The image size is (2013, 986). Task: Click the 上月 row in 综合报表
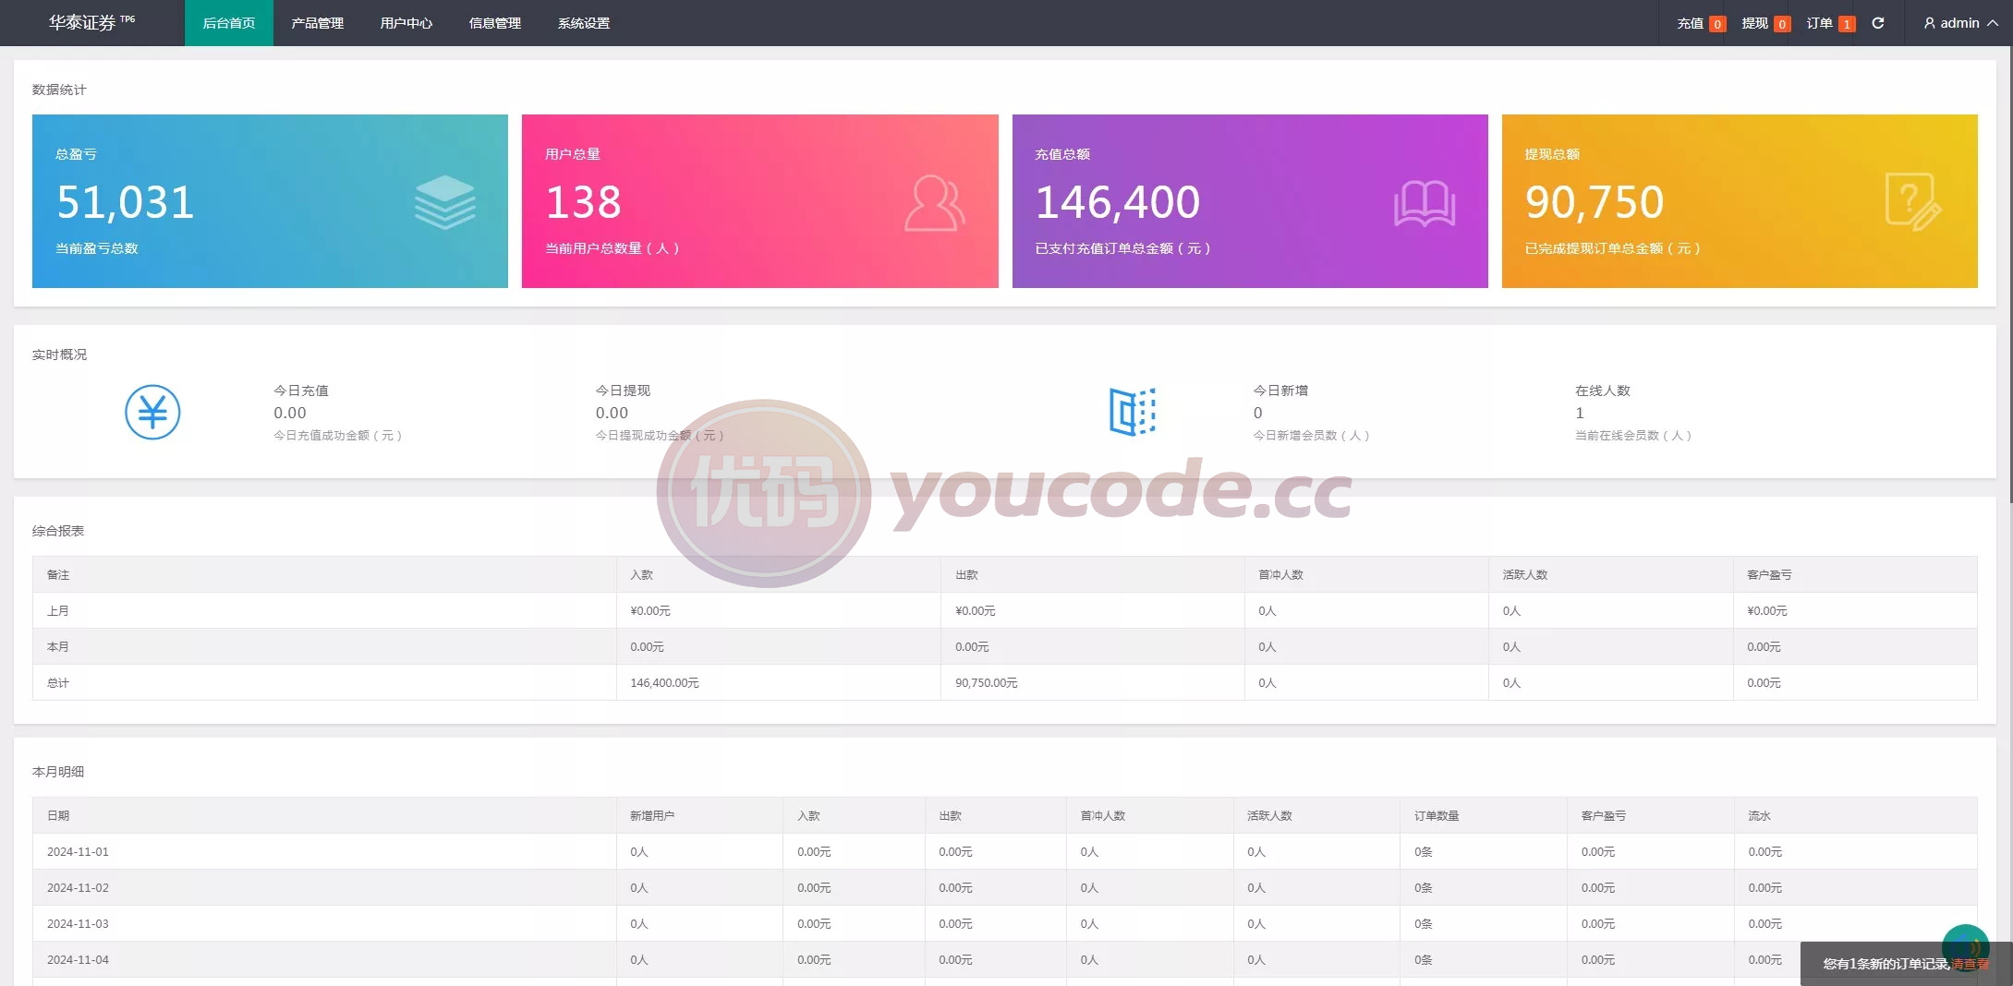(1005, 610)
